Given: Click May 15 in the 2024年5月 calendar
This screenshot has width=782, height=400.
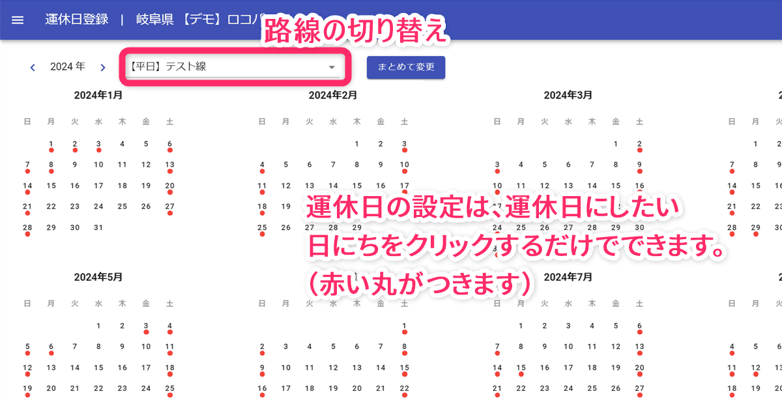Looking at the screenshot, I should (x=98, y=368).
